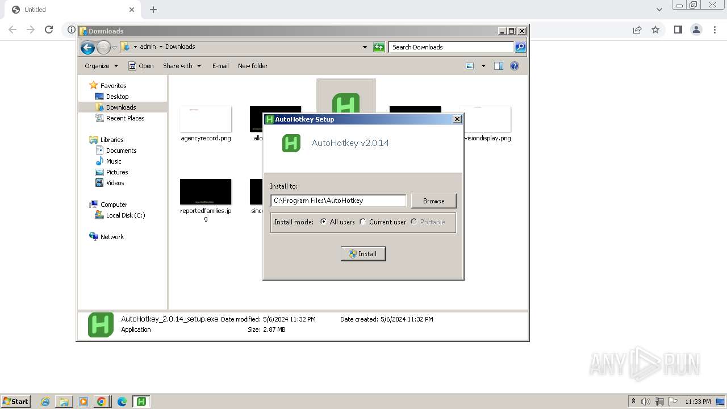Viewport: 727px width, 409px height.
Task: Open File Explorer from the taskbar
Action: (64, 402)
